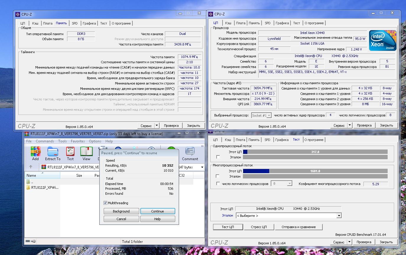Image resolution: width=406 pixels, height=255 pixels.
Task: Open Сервис arrow in memory CPU-Z window
Action: point(157,126)
